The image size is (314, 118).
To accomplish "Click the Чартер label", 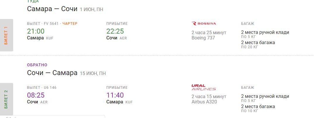I will pos(70,24).
